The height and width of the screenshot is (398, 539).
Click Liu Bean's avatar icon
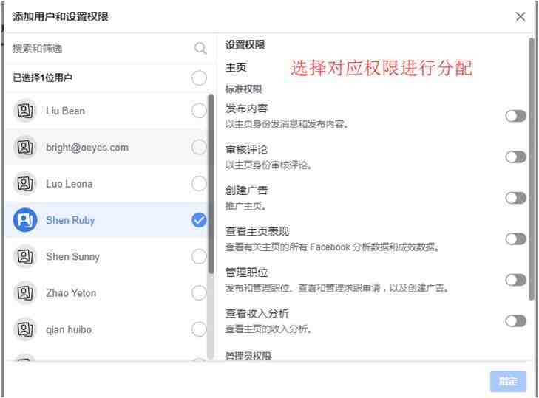25,111
